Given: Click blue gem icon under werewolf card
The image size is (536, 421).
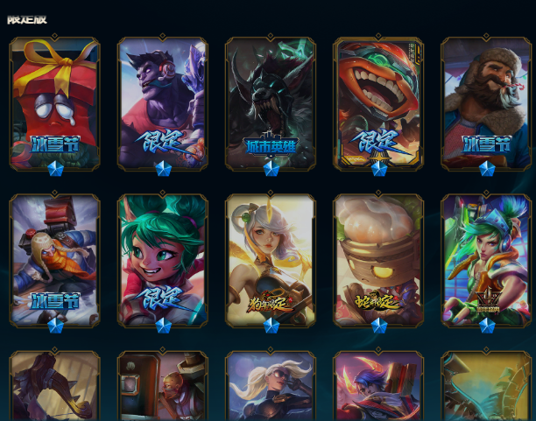Looking at the screenshot, I should tap(272, 168).
